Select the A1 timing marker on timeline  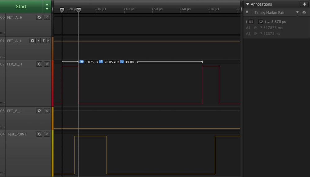[x=62, y=10]
